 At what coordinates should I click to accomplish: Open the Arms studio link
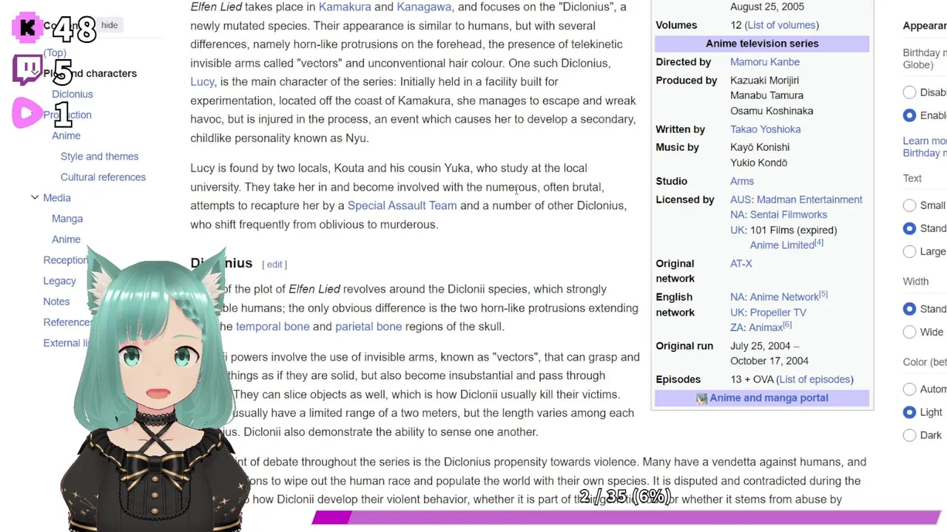(x=742, y=181)
